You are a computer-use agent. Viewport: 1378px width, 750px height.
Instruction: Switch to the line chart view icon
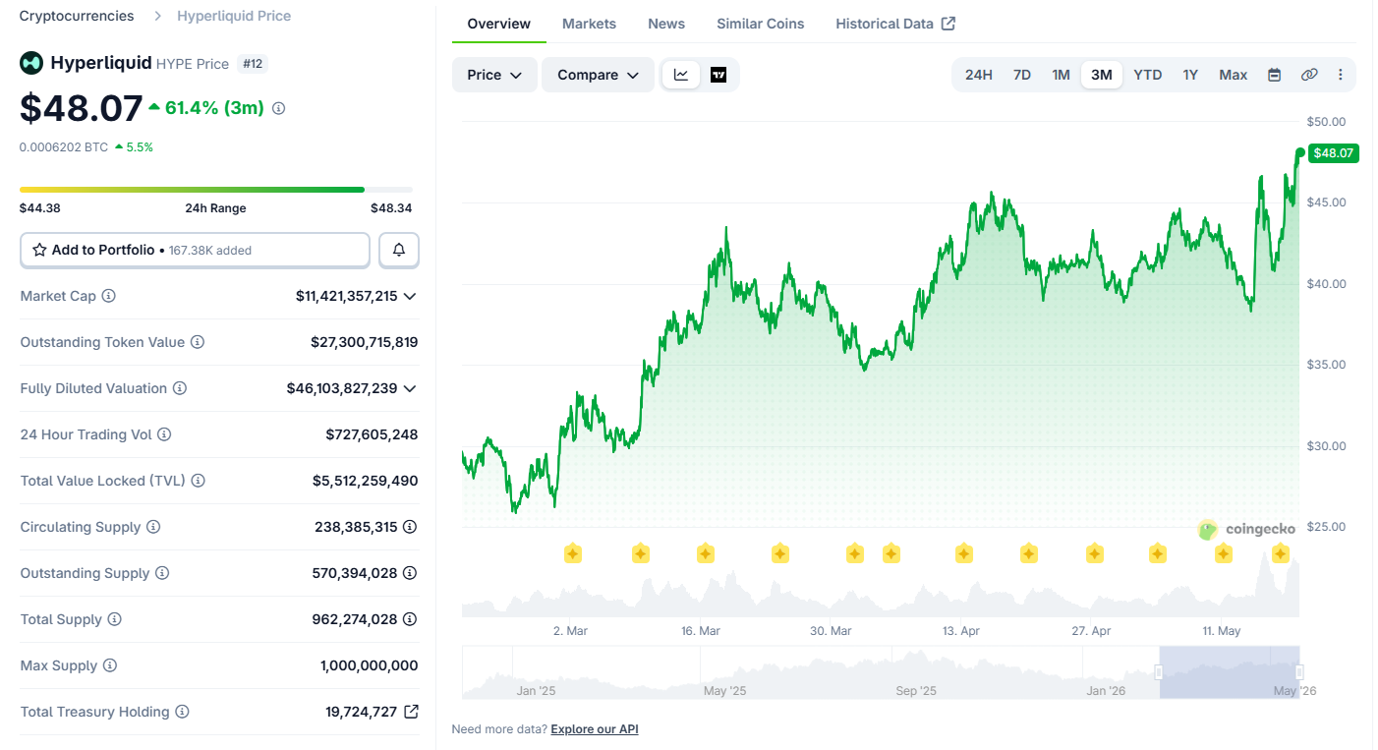pos(681,75)
